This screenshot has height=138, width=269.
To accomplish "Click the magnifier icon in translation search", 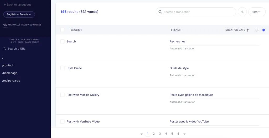I will coord(160,12).
